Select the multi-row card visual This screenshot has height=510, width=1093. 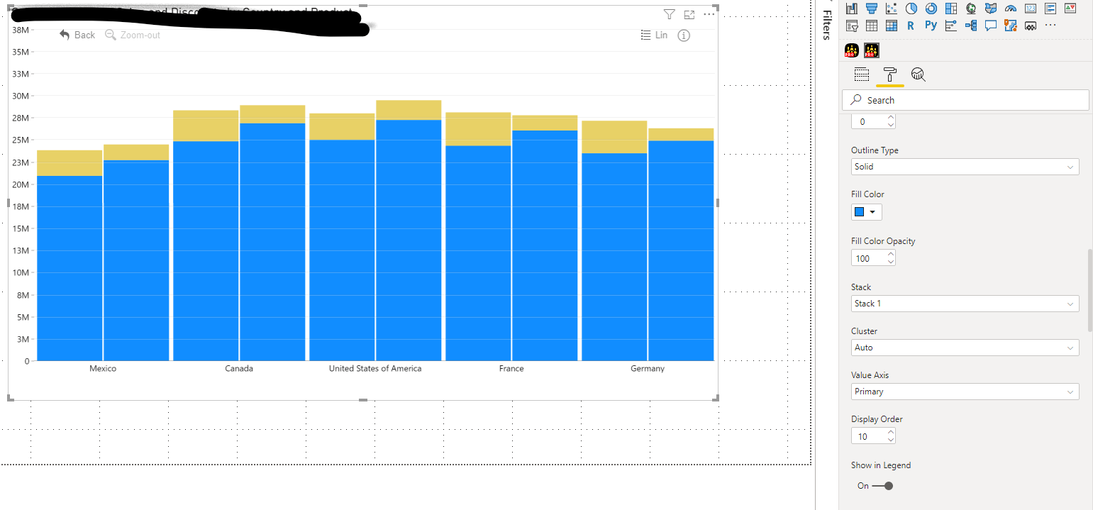[1050, 9]
